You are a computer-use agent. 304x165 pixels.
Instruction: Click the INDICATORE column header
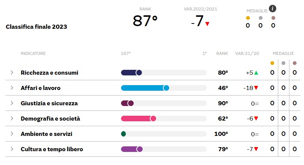[x=33, y=53]
